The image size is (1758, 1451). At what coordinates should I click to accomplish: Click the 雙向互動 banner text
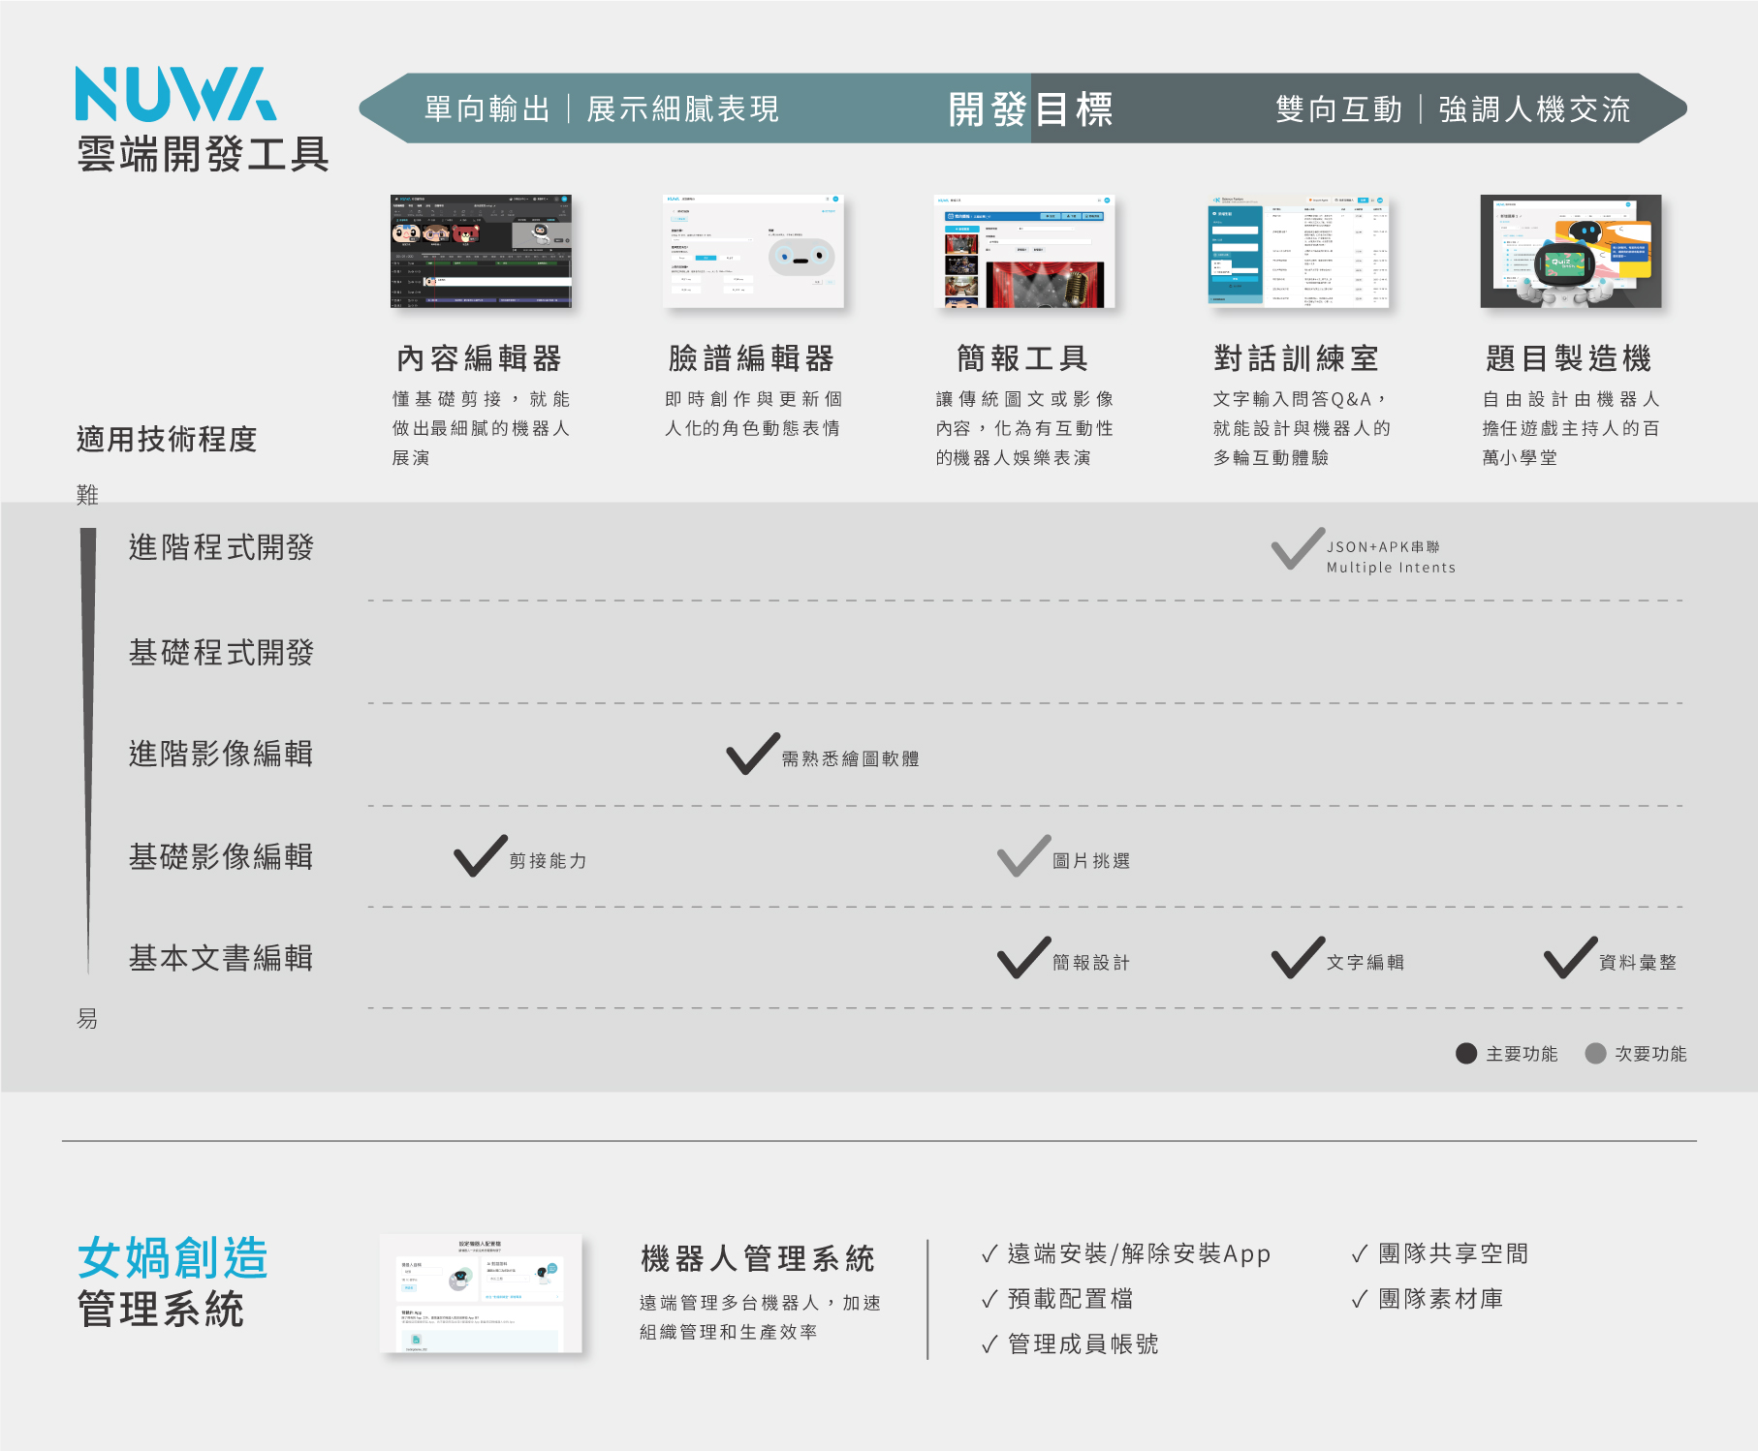click(x=1339, y=108)
